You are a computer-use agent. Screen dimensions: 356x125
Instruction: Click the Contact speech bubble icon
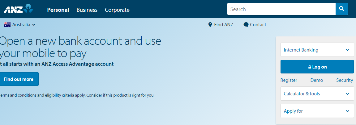pos(246,25)
